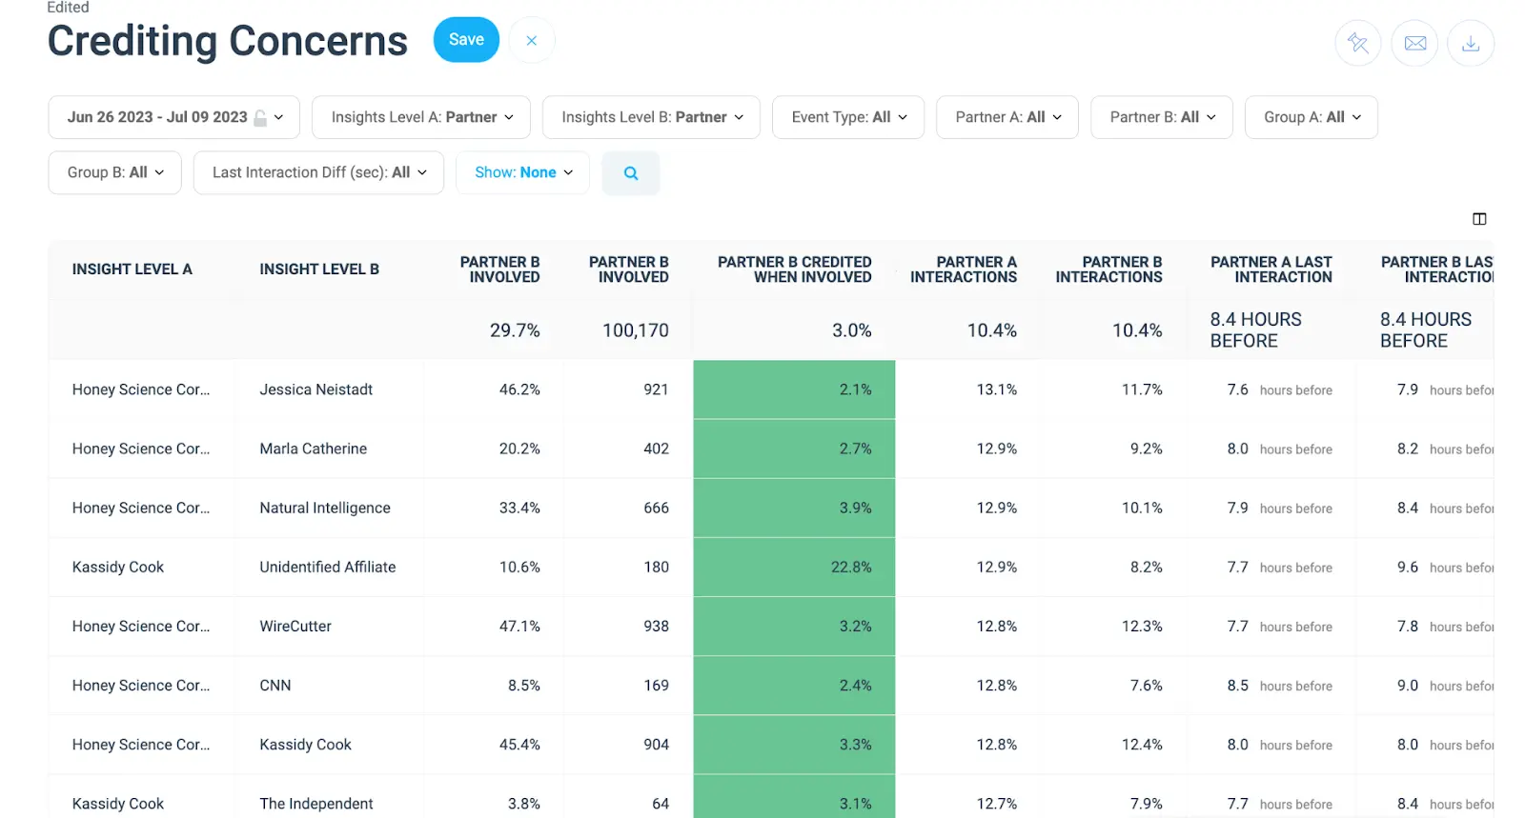Screen dimensions: 1525x818
Task: Email the report using the envelope icon
Action: (1414, 43)
